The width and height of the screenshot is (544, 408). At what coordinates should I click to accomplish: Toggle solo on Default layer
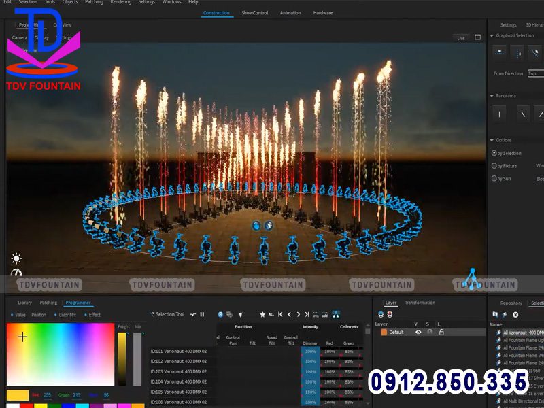click(x=430, y=332)
